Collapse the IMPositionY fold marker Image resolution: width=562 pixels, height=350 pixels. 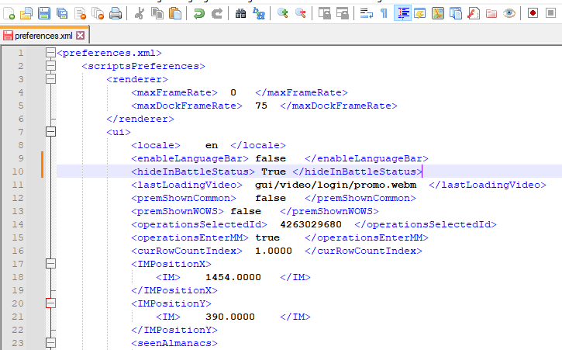[50, 303]
